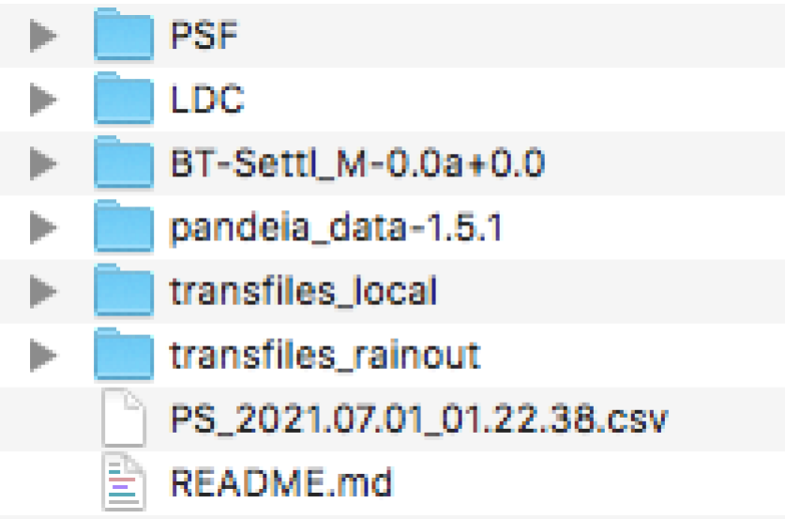Select the PS_2021.07.01_01.22.38.csv file name
The height and width of the screenshot is (519, 785).
pos(418,418)
